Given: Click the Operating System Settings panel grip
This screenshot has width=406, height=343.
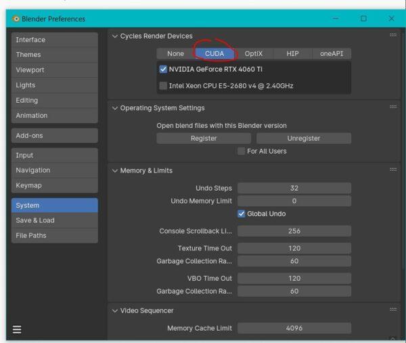Looking at the screenshot, I should (392, 107).
